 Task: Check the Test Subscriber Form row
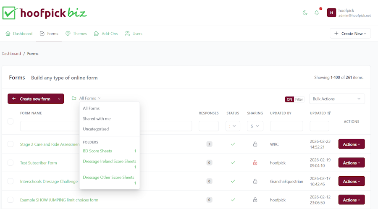[10, 163]
